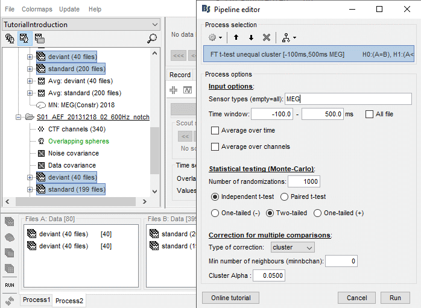Expand the standard (199 files) tree node
This screenshot has width=421, height=308.
coord(30,190)
